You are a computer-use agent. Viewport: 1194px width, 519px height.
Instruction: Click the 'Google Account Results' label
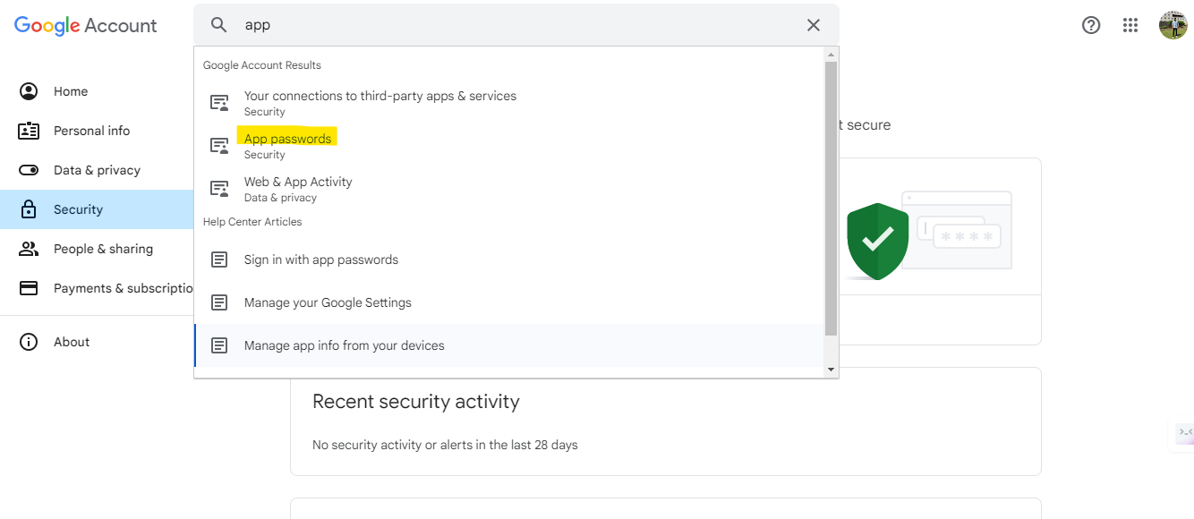(262, 65)
